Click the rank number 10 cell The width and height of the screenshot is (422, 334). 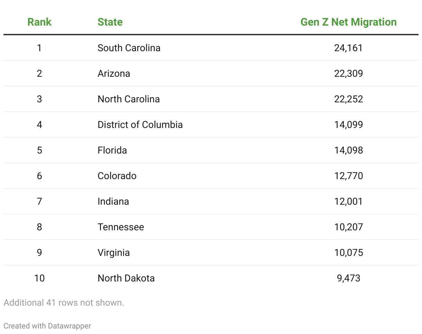[39, 278]
